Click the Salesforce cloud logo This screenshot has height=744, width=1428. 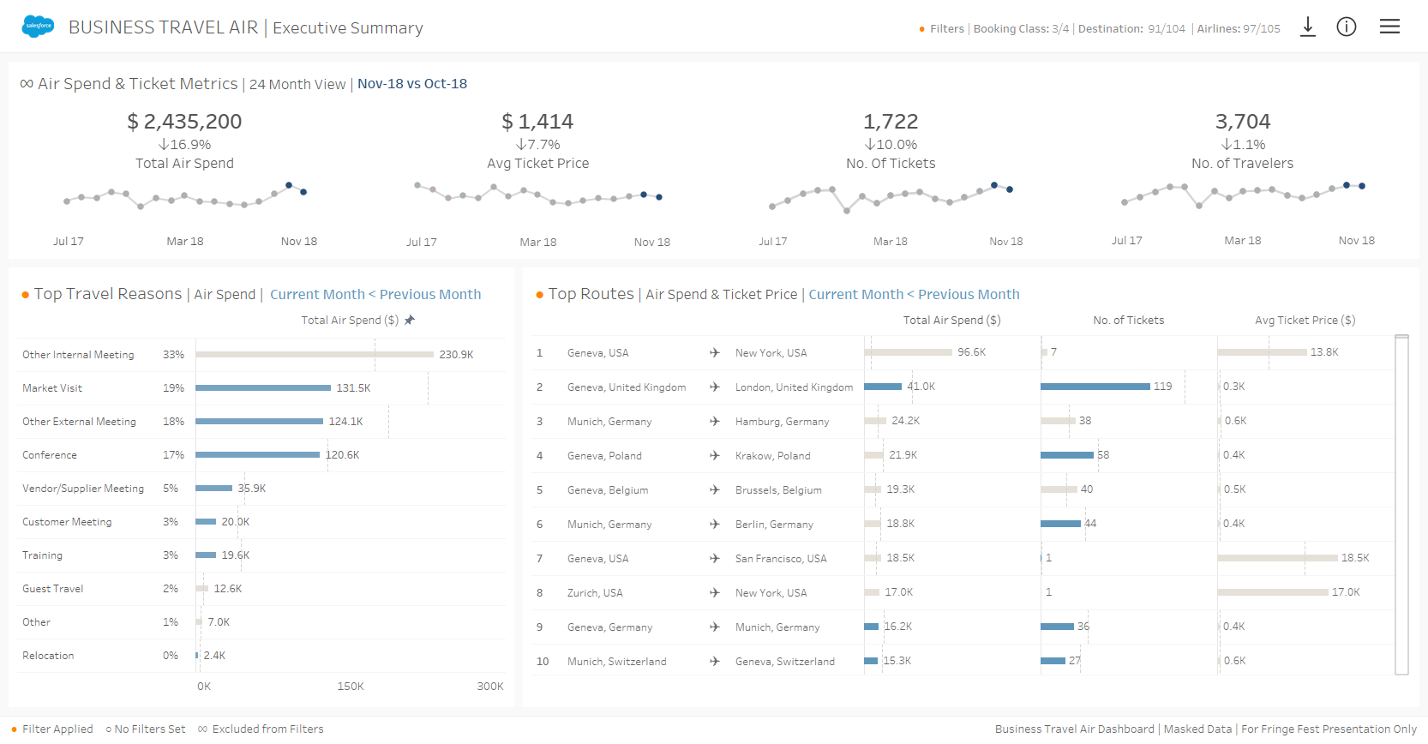tap(38, 27)
